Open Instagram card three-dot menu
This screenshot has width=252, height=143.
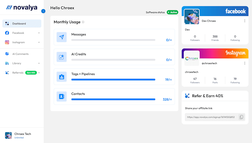(x=245, y=63)
